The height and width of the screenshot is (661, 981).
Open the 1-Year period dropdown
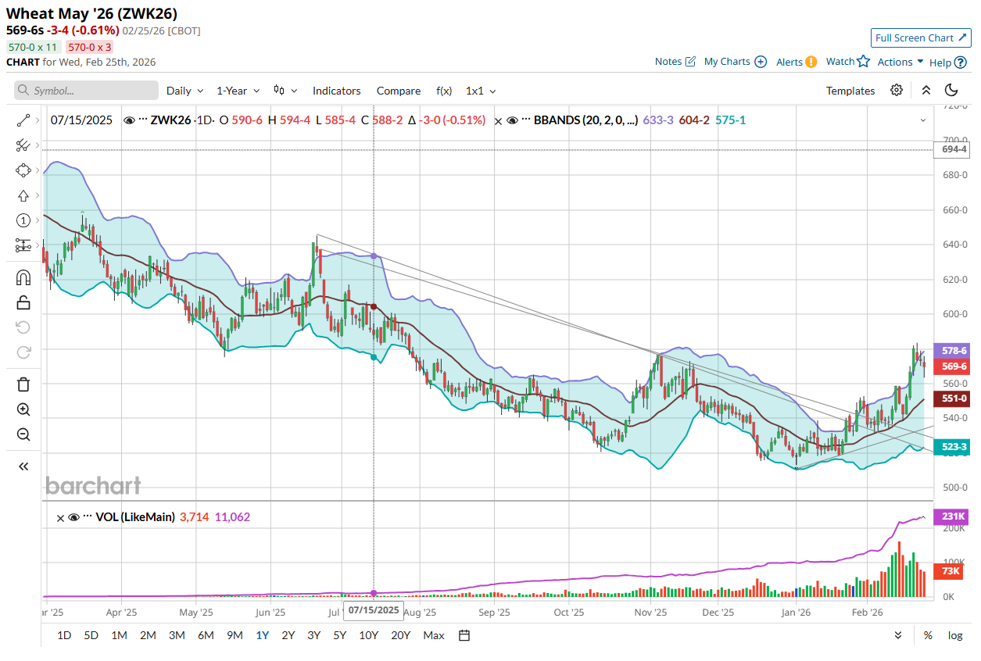pyautogui.click(x=238, y=91)
